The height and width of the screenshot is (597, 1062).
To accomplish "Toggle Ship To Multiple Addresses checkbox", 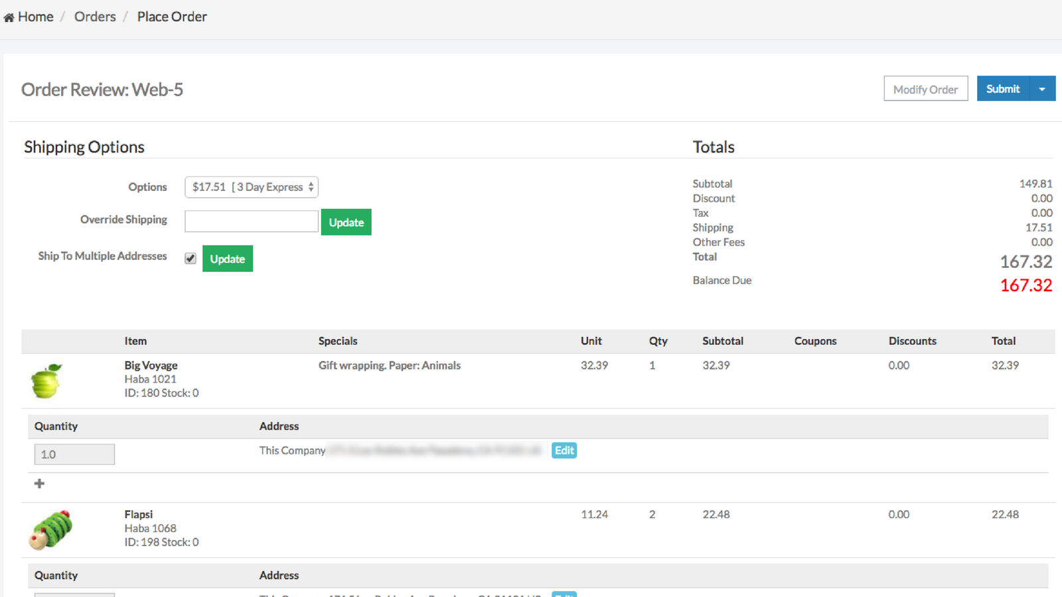I will pos(190,258).
